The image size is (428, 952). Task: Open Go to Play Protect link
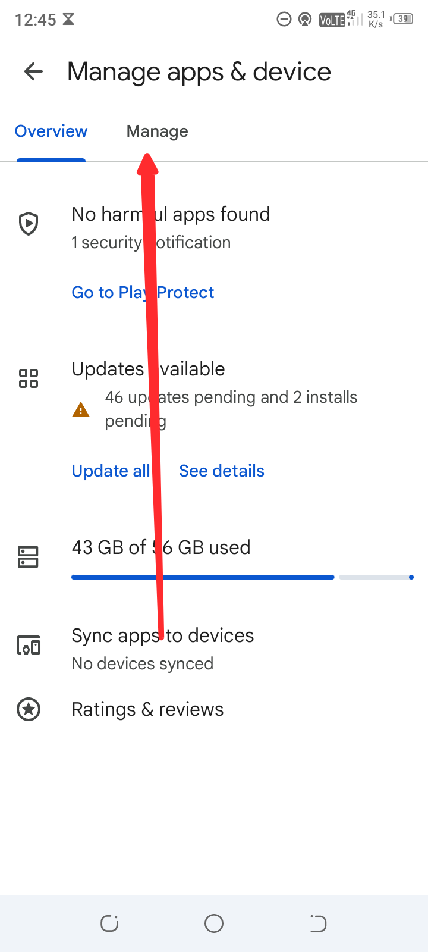point(143,293)
